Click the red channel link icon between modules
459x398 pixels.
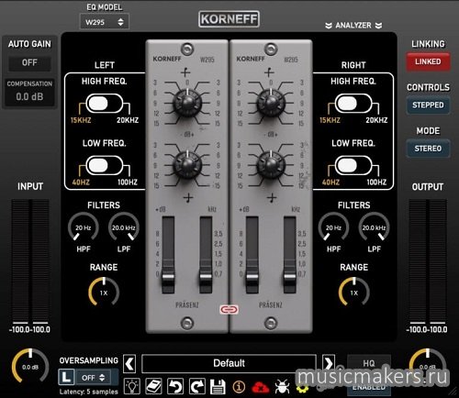click(x=229, y=309)
